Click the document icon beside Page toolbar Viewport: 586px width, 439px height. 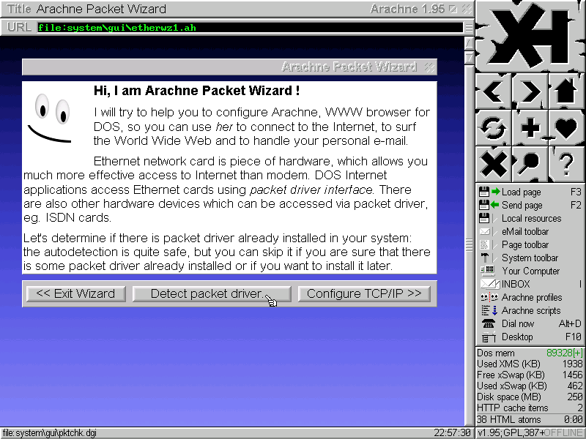click(x=484, y=244)
